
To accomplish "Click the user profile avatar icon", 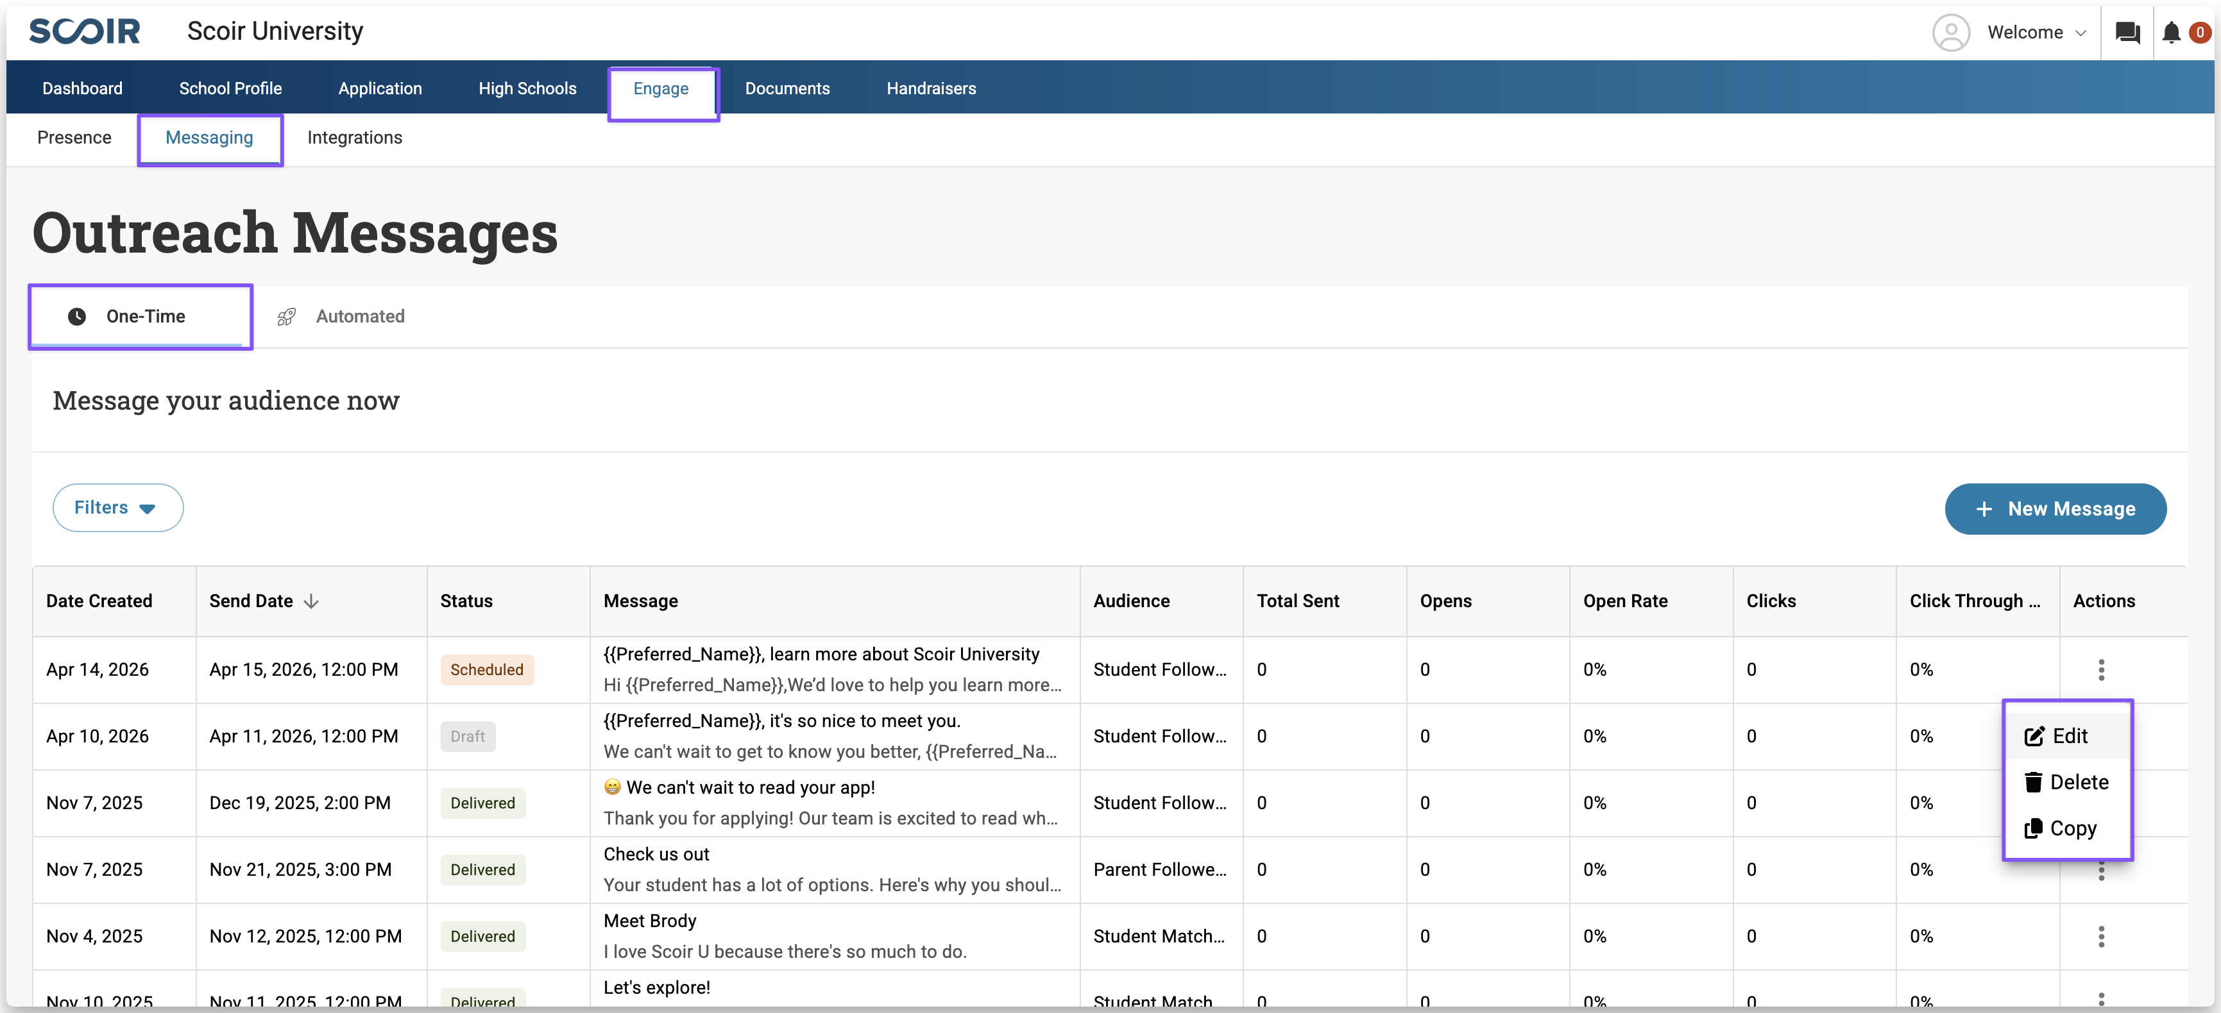I will [1950, 33].
